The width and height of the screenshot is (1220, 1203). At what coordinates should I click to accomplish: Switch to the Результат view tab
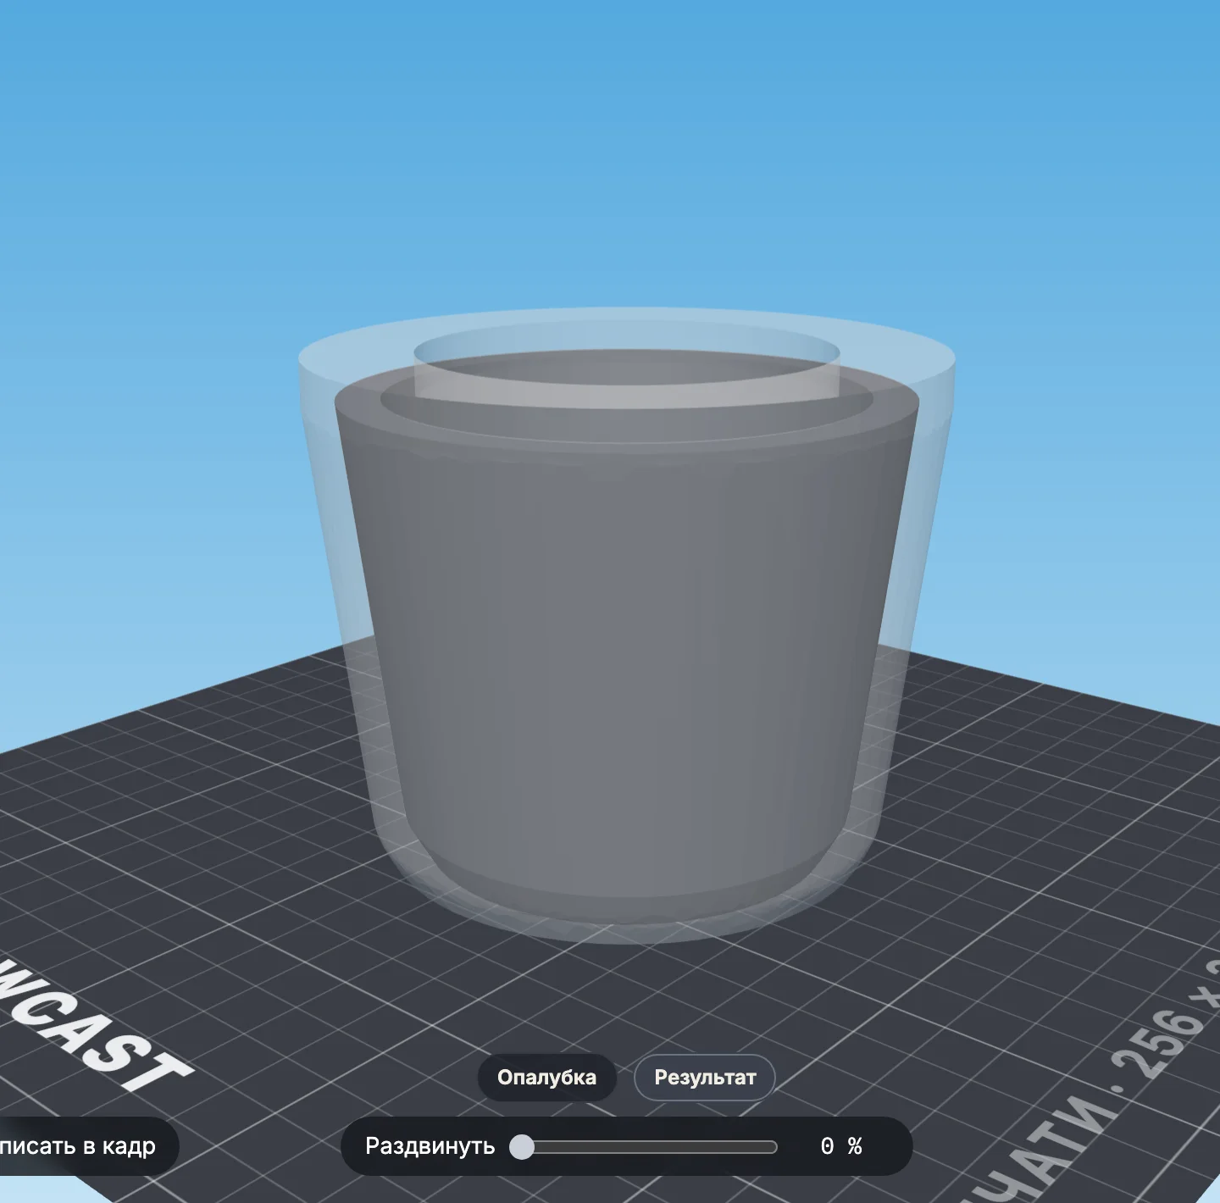(705, 1078)
